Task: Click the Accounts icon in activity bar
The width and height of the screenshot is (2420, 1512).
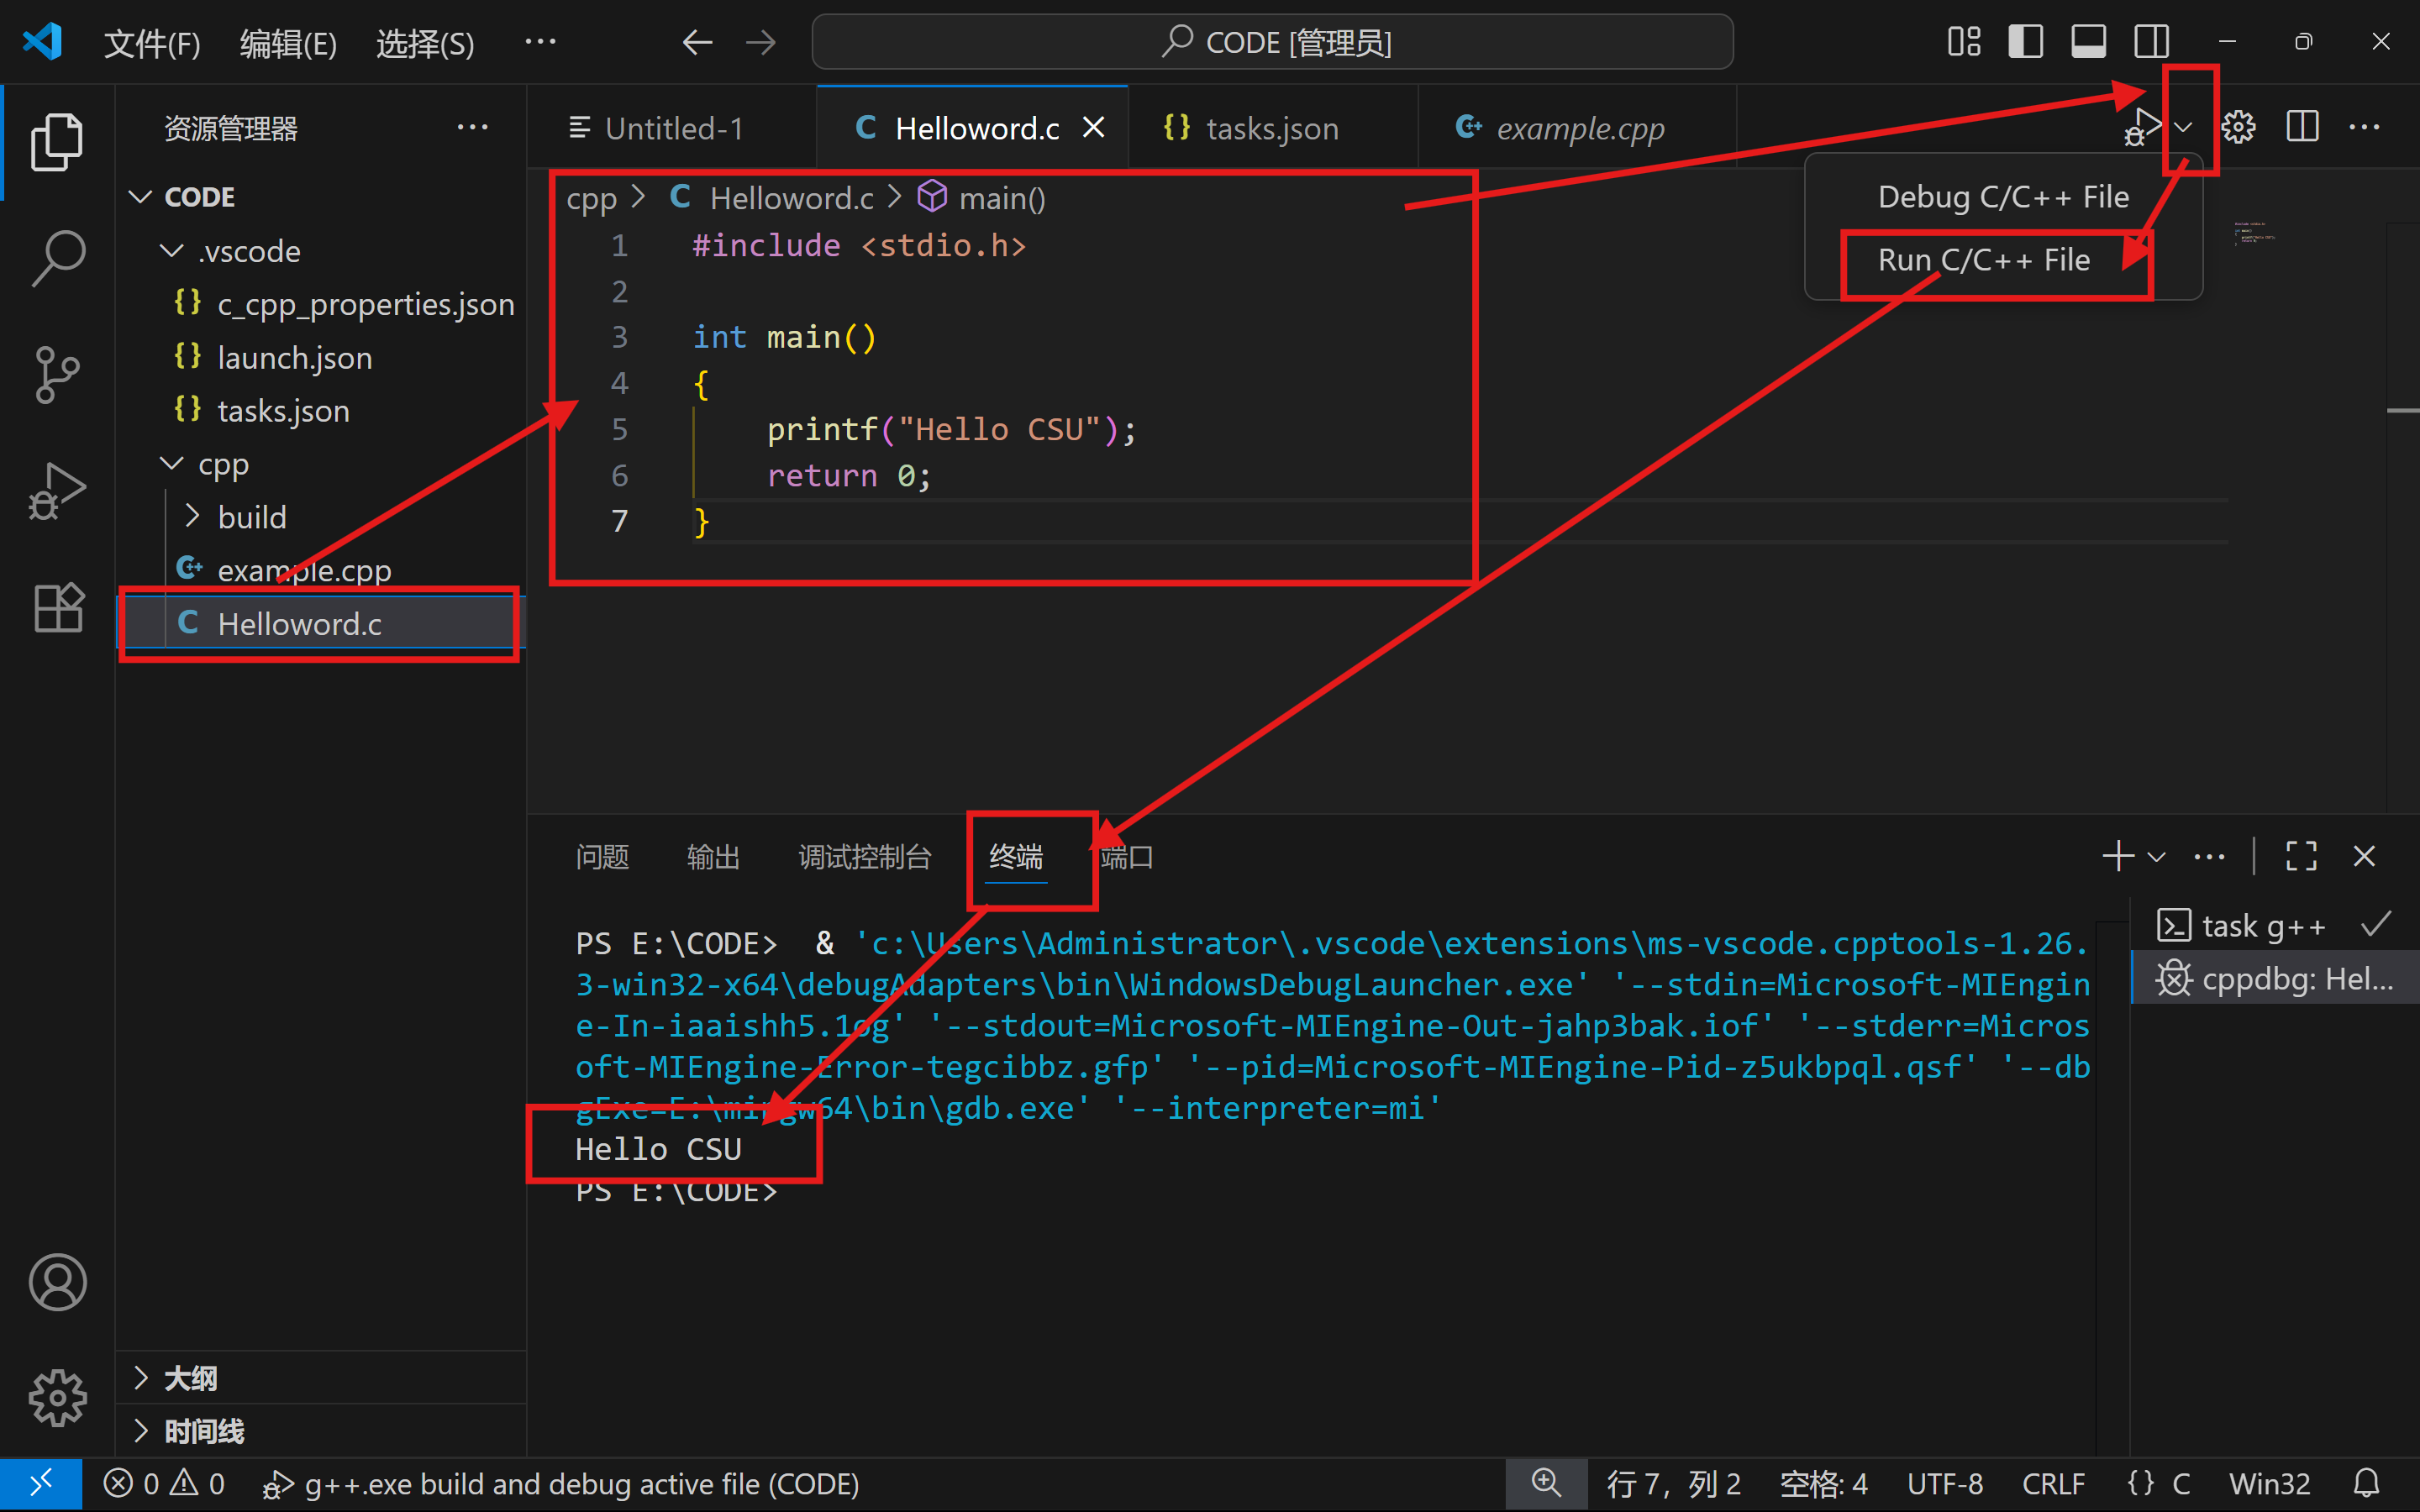Action: click(x=57, y=1282)
